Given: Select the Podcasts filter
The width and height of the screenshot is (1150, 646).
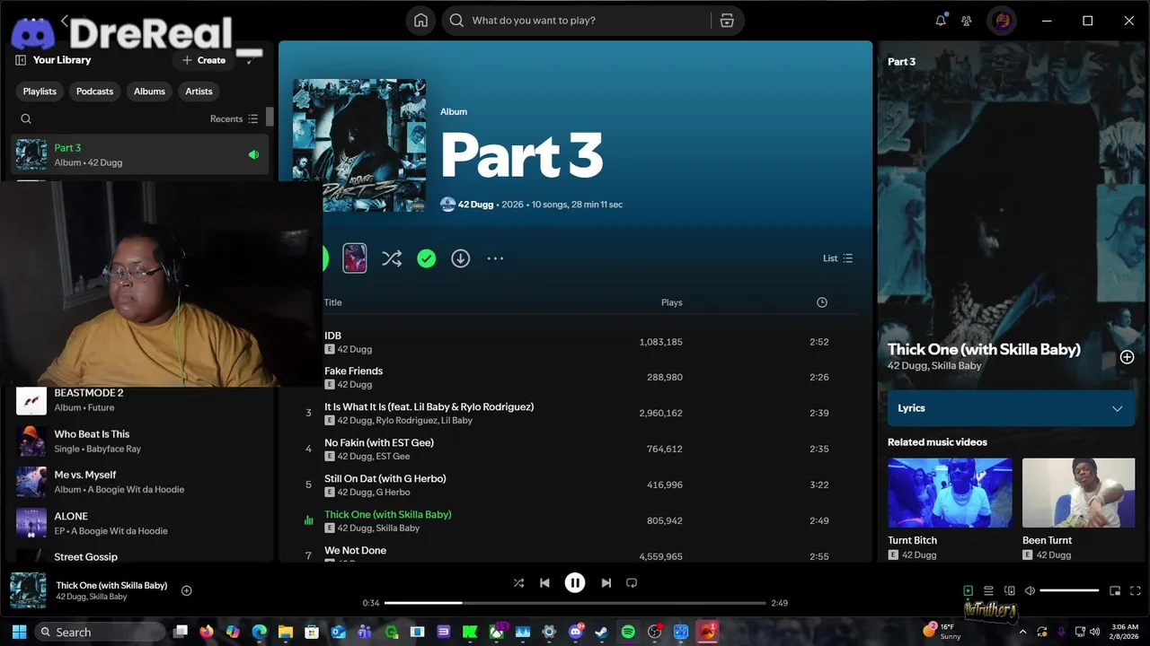Looking at the screenshot, I should [x=94, y=92].
